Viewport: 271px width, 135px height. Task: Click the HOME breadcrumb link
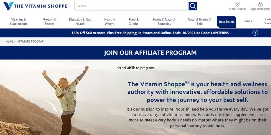coord(9,42)
